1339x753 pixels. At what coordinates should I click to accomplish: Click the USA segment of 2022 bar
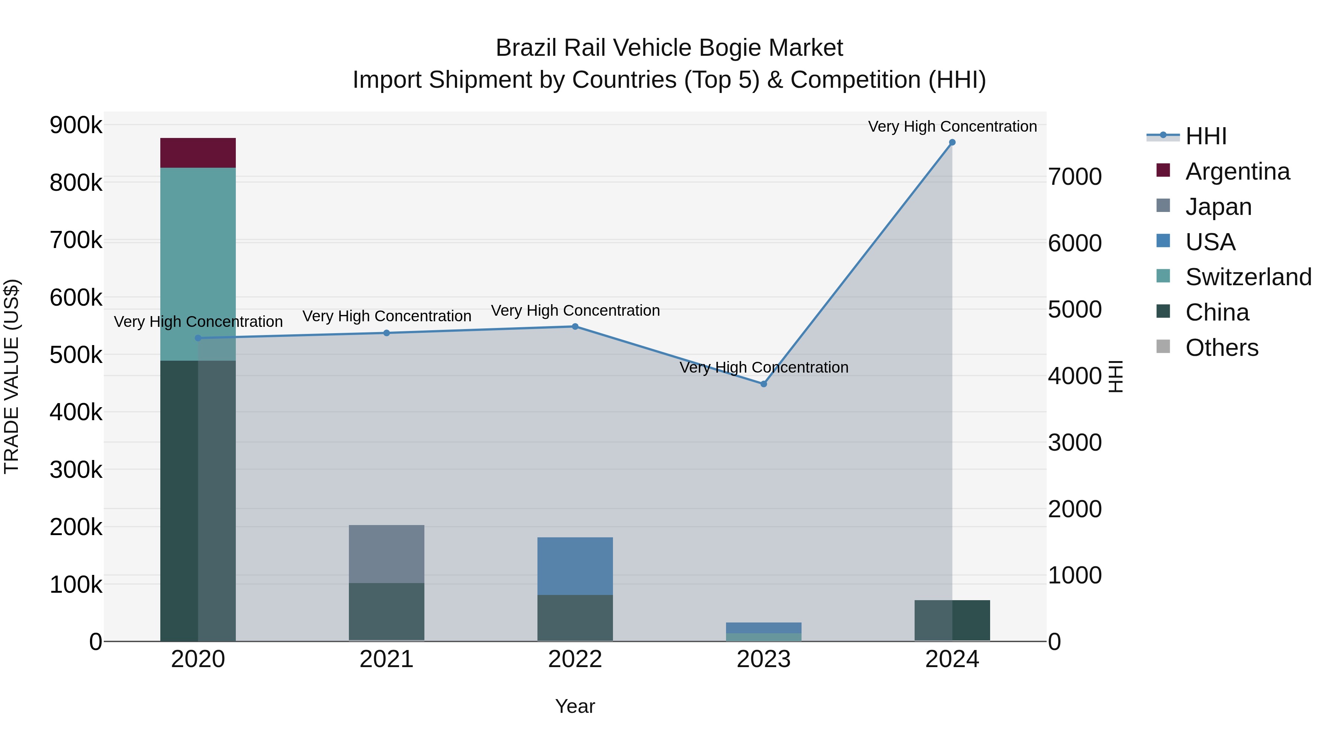575,566
